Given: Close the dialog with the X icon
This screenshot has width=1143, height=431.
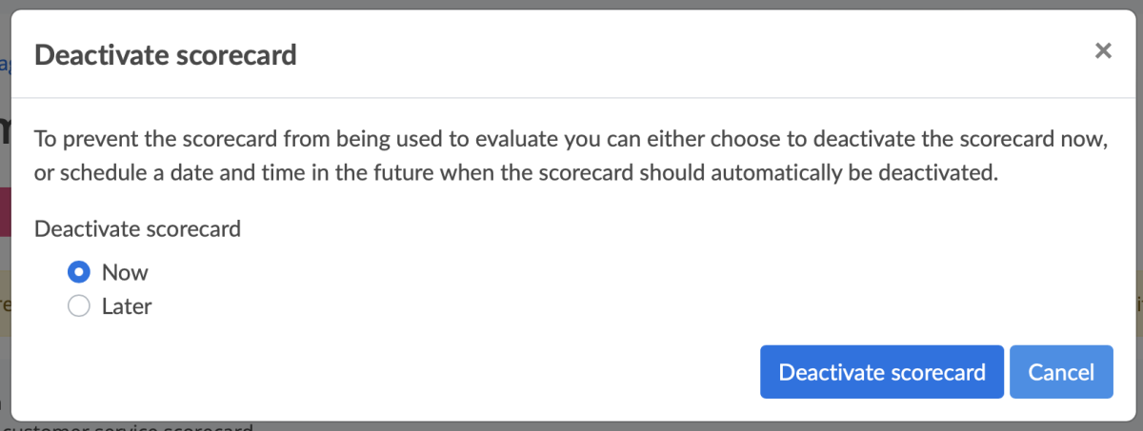Looking at the screenshot, I should 1103,51.
